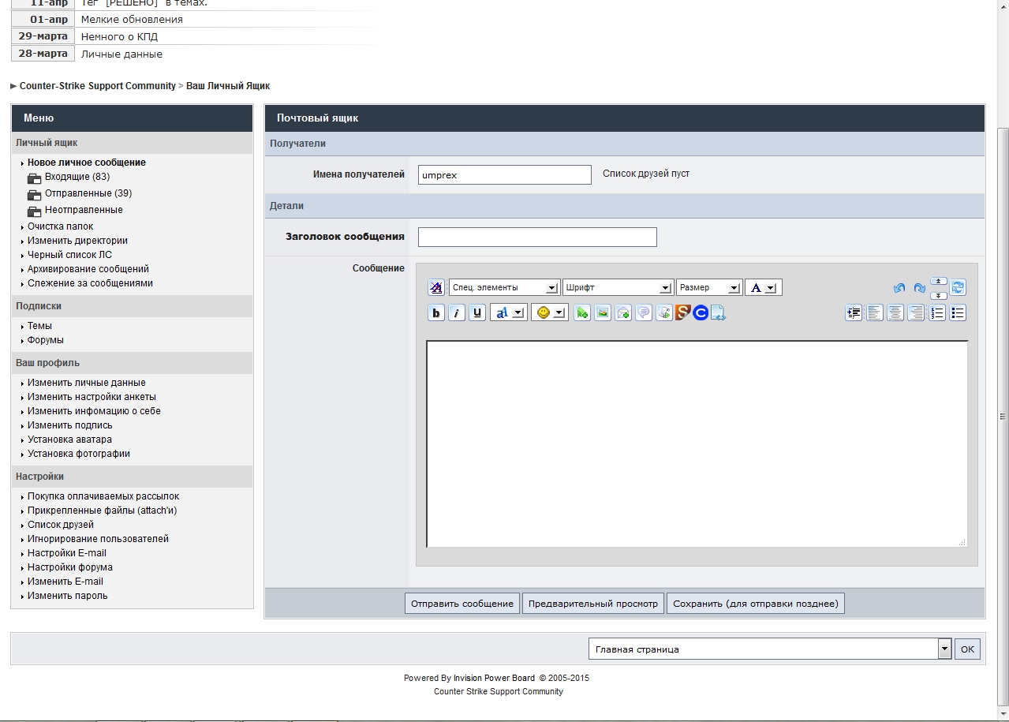Image resolution: width=1009 pixels, height=722 pixels.
Task: Open Изменить директории in the menu
Action: coord(77,241)
